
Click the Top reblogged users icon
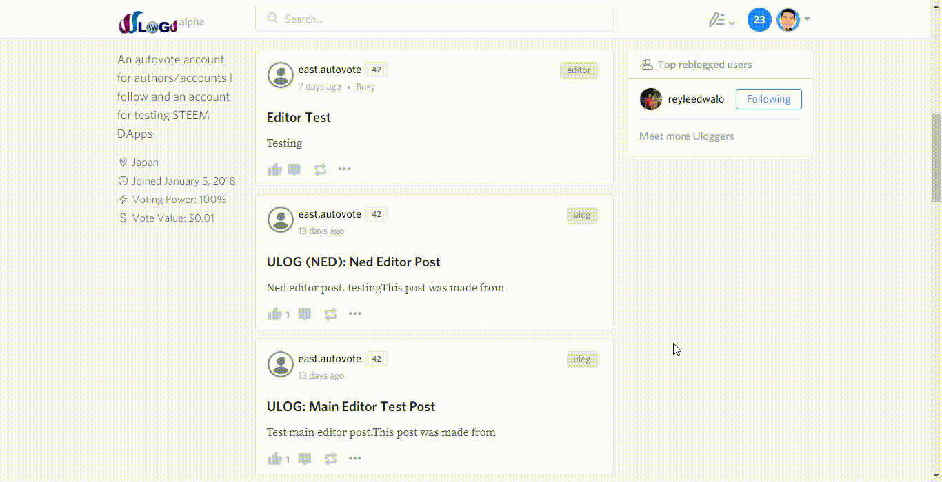(x=646, y=64)
